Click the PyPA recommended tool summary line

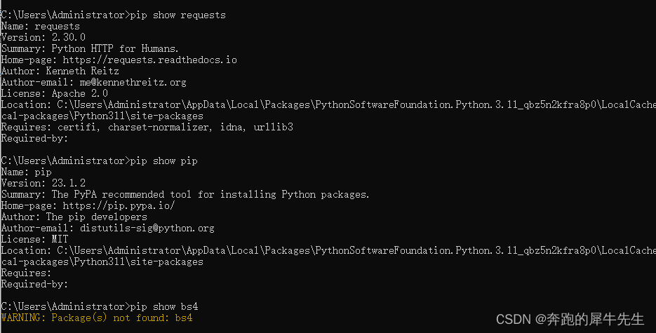(x=185, y=194)
